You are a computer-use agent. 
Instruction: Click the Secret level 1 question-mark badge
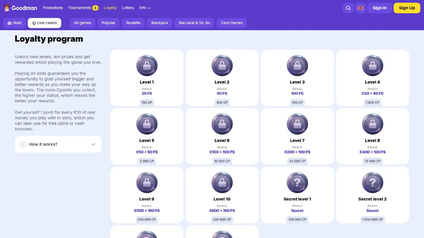pos(297,182)
